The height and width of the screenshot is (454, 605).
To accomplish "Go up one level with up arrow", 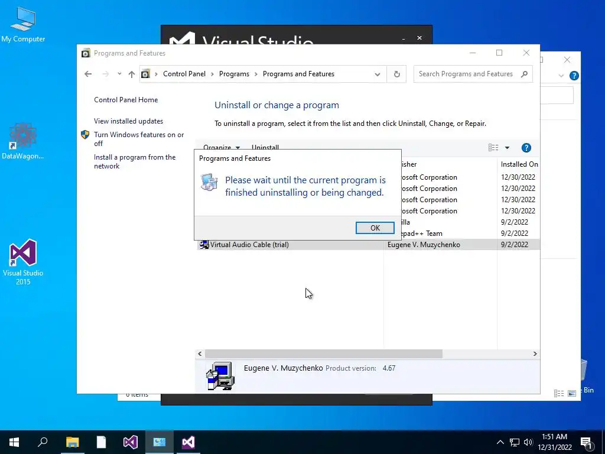I will click(132, 74).
